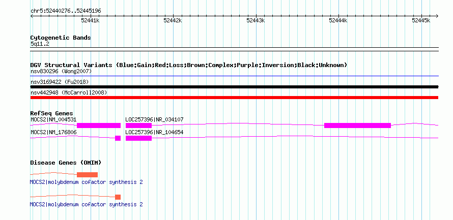
Task: Open variant nsv830296 (Wong2007) label
Action: tap(61, 71)
